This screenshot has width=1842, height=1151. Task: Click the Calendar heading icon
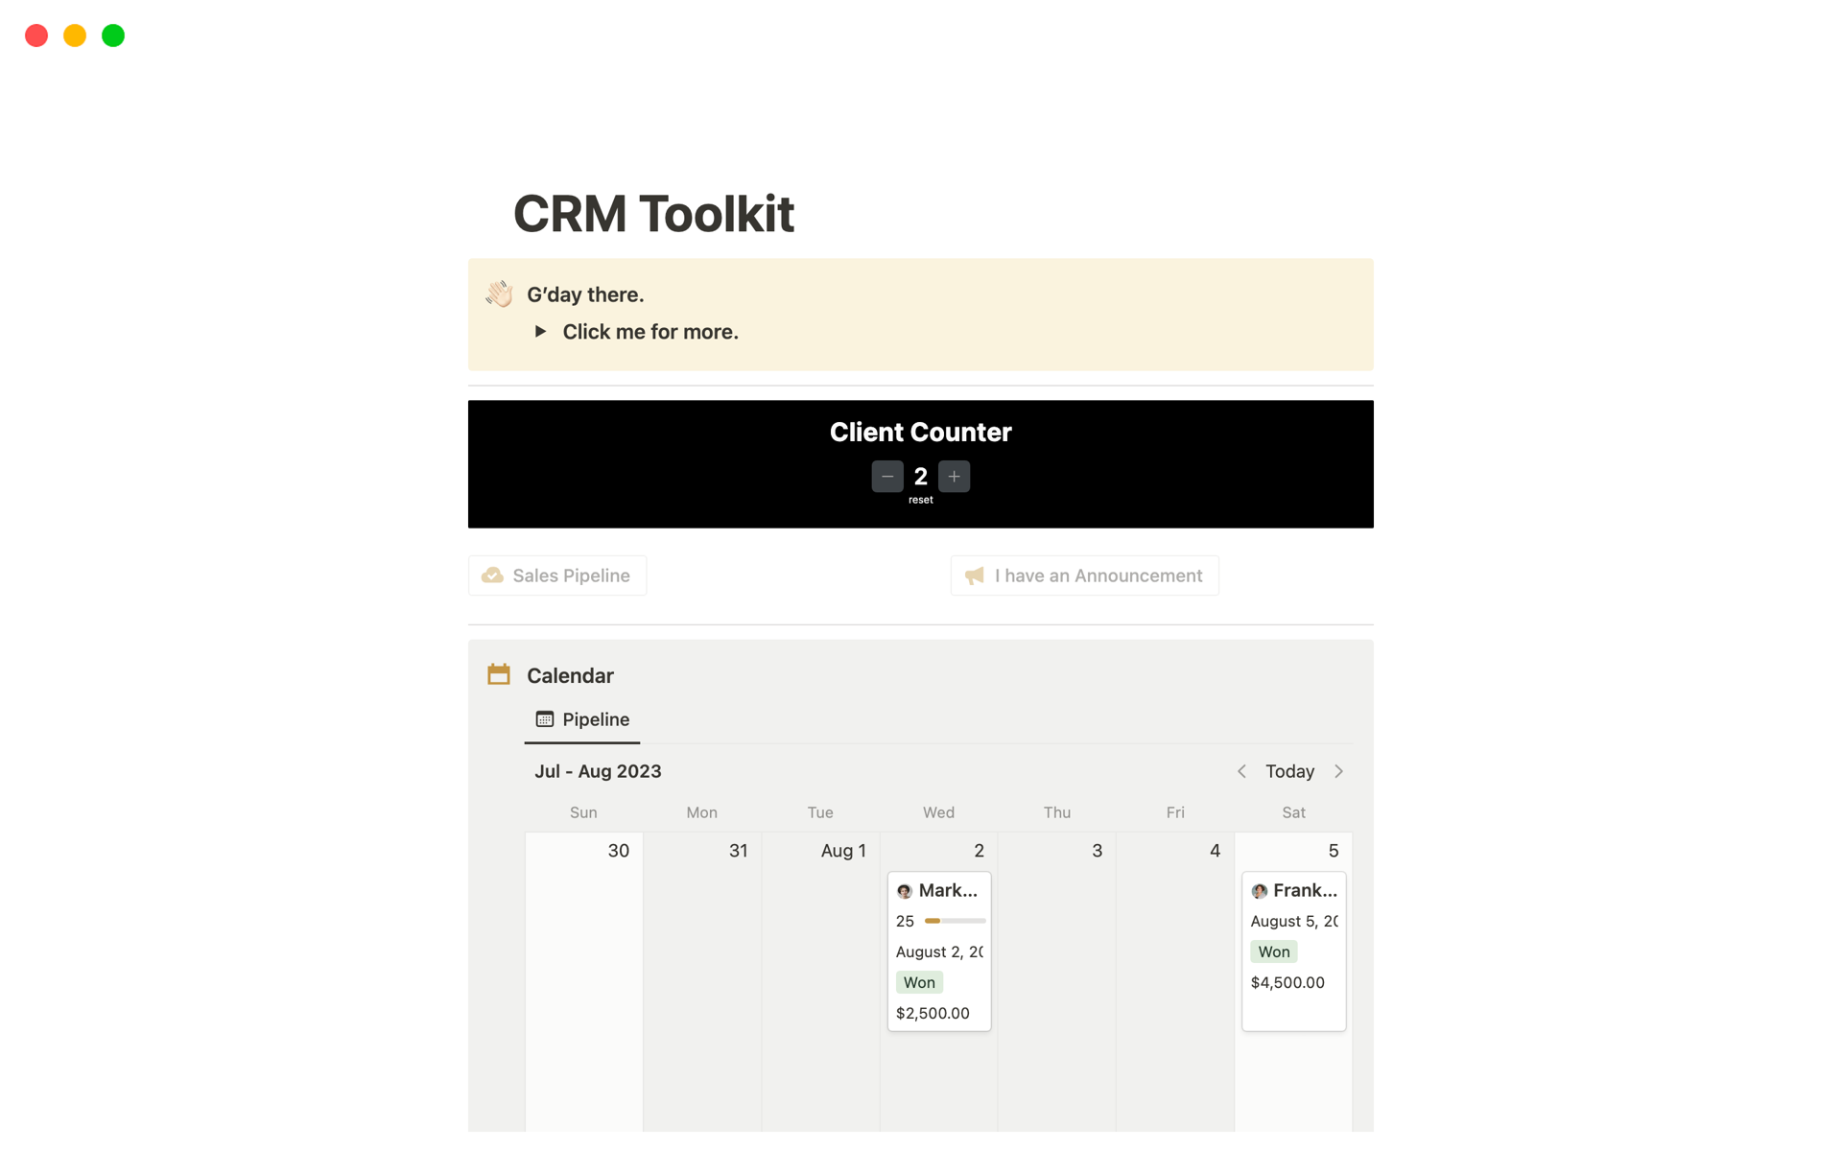click(499, 674)
